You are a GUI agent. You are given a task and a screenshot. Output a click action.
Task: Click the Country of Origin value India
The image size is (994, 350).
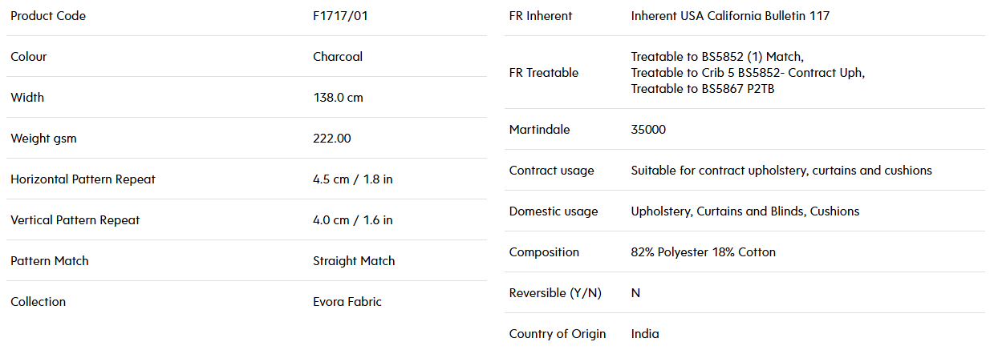[645, 334]
